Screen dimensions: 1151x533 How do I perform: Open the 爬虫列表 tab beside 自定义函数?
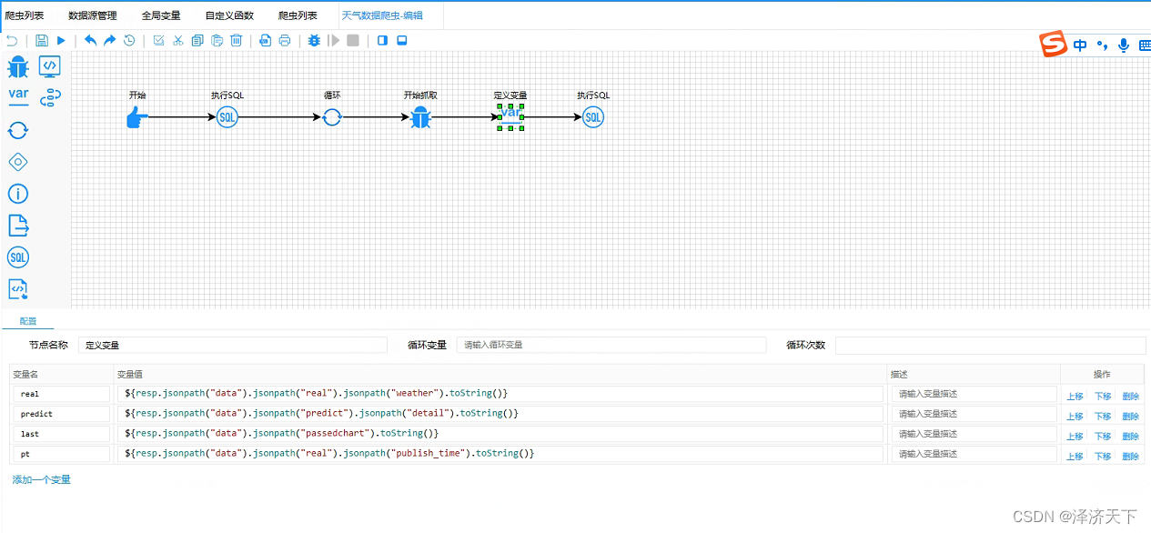point(298,15)
